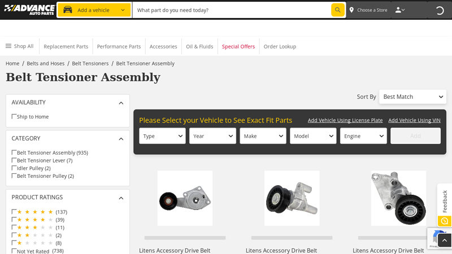Open first Litens Accessory Drive Belt title
The image size is (452, 254).
[x=175, y=251]
